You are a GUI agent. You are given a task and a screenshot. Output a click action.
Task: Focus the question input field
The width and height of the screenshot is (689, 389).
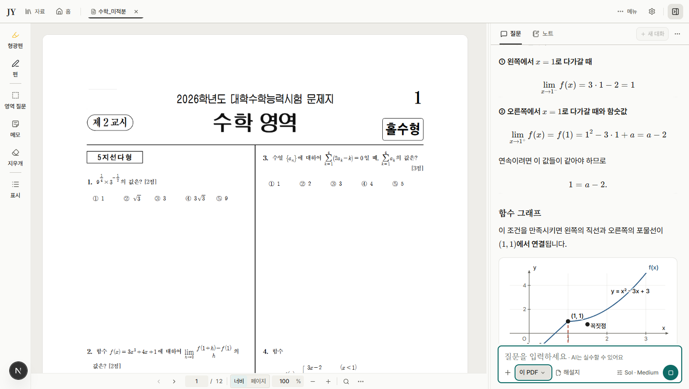(x=590, y=357)
